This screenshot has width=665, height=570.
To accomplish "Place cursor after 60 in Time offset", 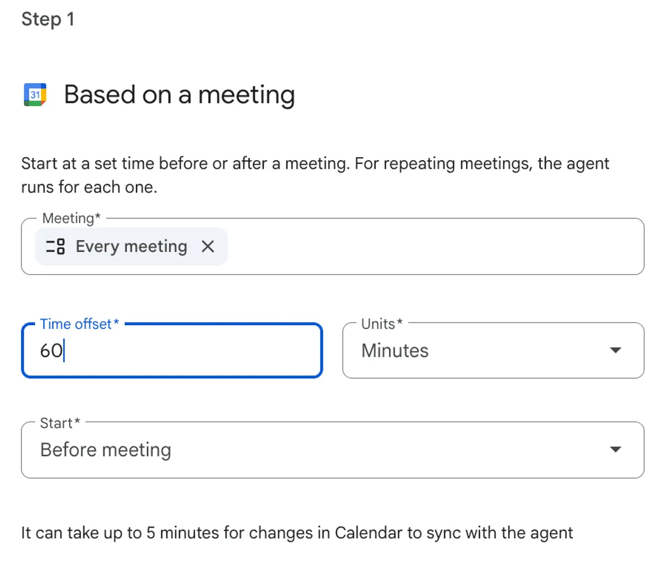I will (x=65, y=351).
